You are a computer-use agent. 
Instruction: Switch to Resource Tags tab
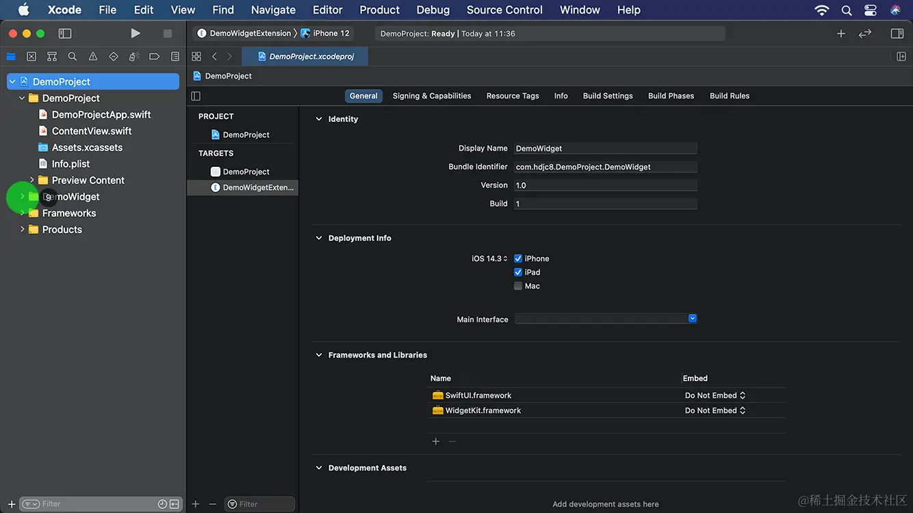(513, 96)
